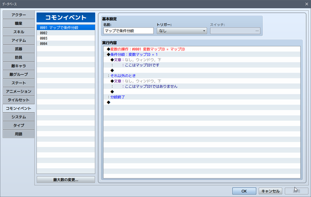The width and height of the screenshot is (311, 197).
Task: Click the キャンセル button
Action: 270,191
